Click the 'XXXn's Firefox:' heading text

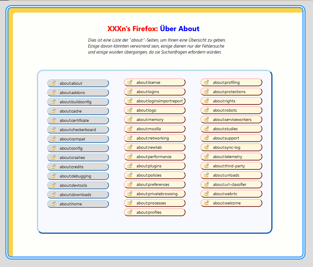coord(133,29)
